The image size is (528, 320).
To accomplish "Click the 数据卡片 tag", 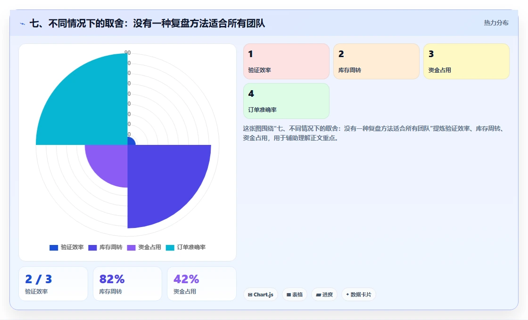I will tap(359, 295).
